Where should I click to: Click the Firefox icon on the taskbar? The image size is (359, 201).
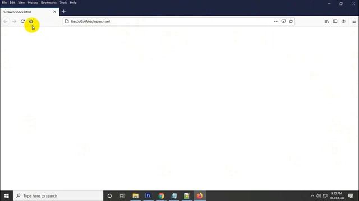click(200, 196)
